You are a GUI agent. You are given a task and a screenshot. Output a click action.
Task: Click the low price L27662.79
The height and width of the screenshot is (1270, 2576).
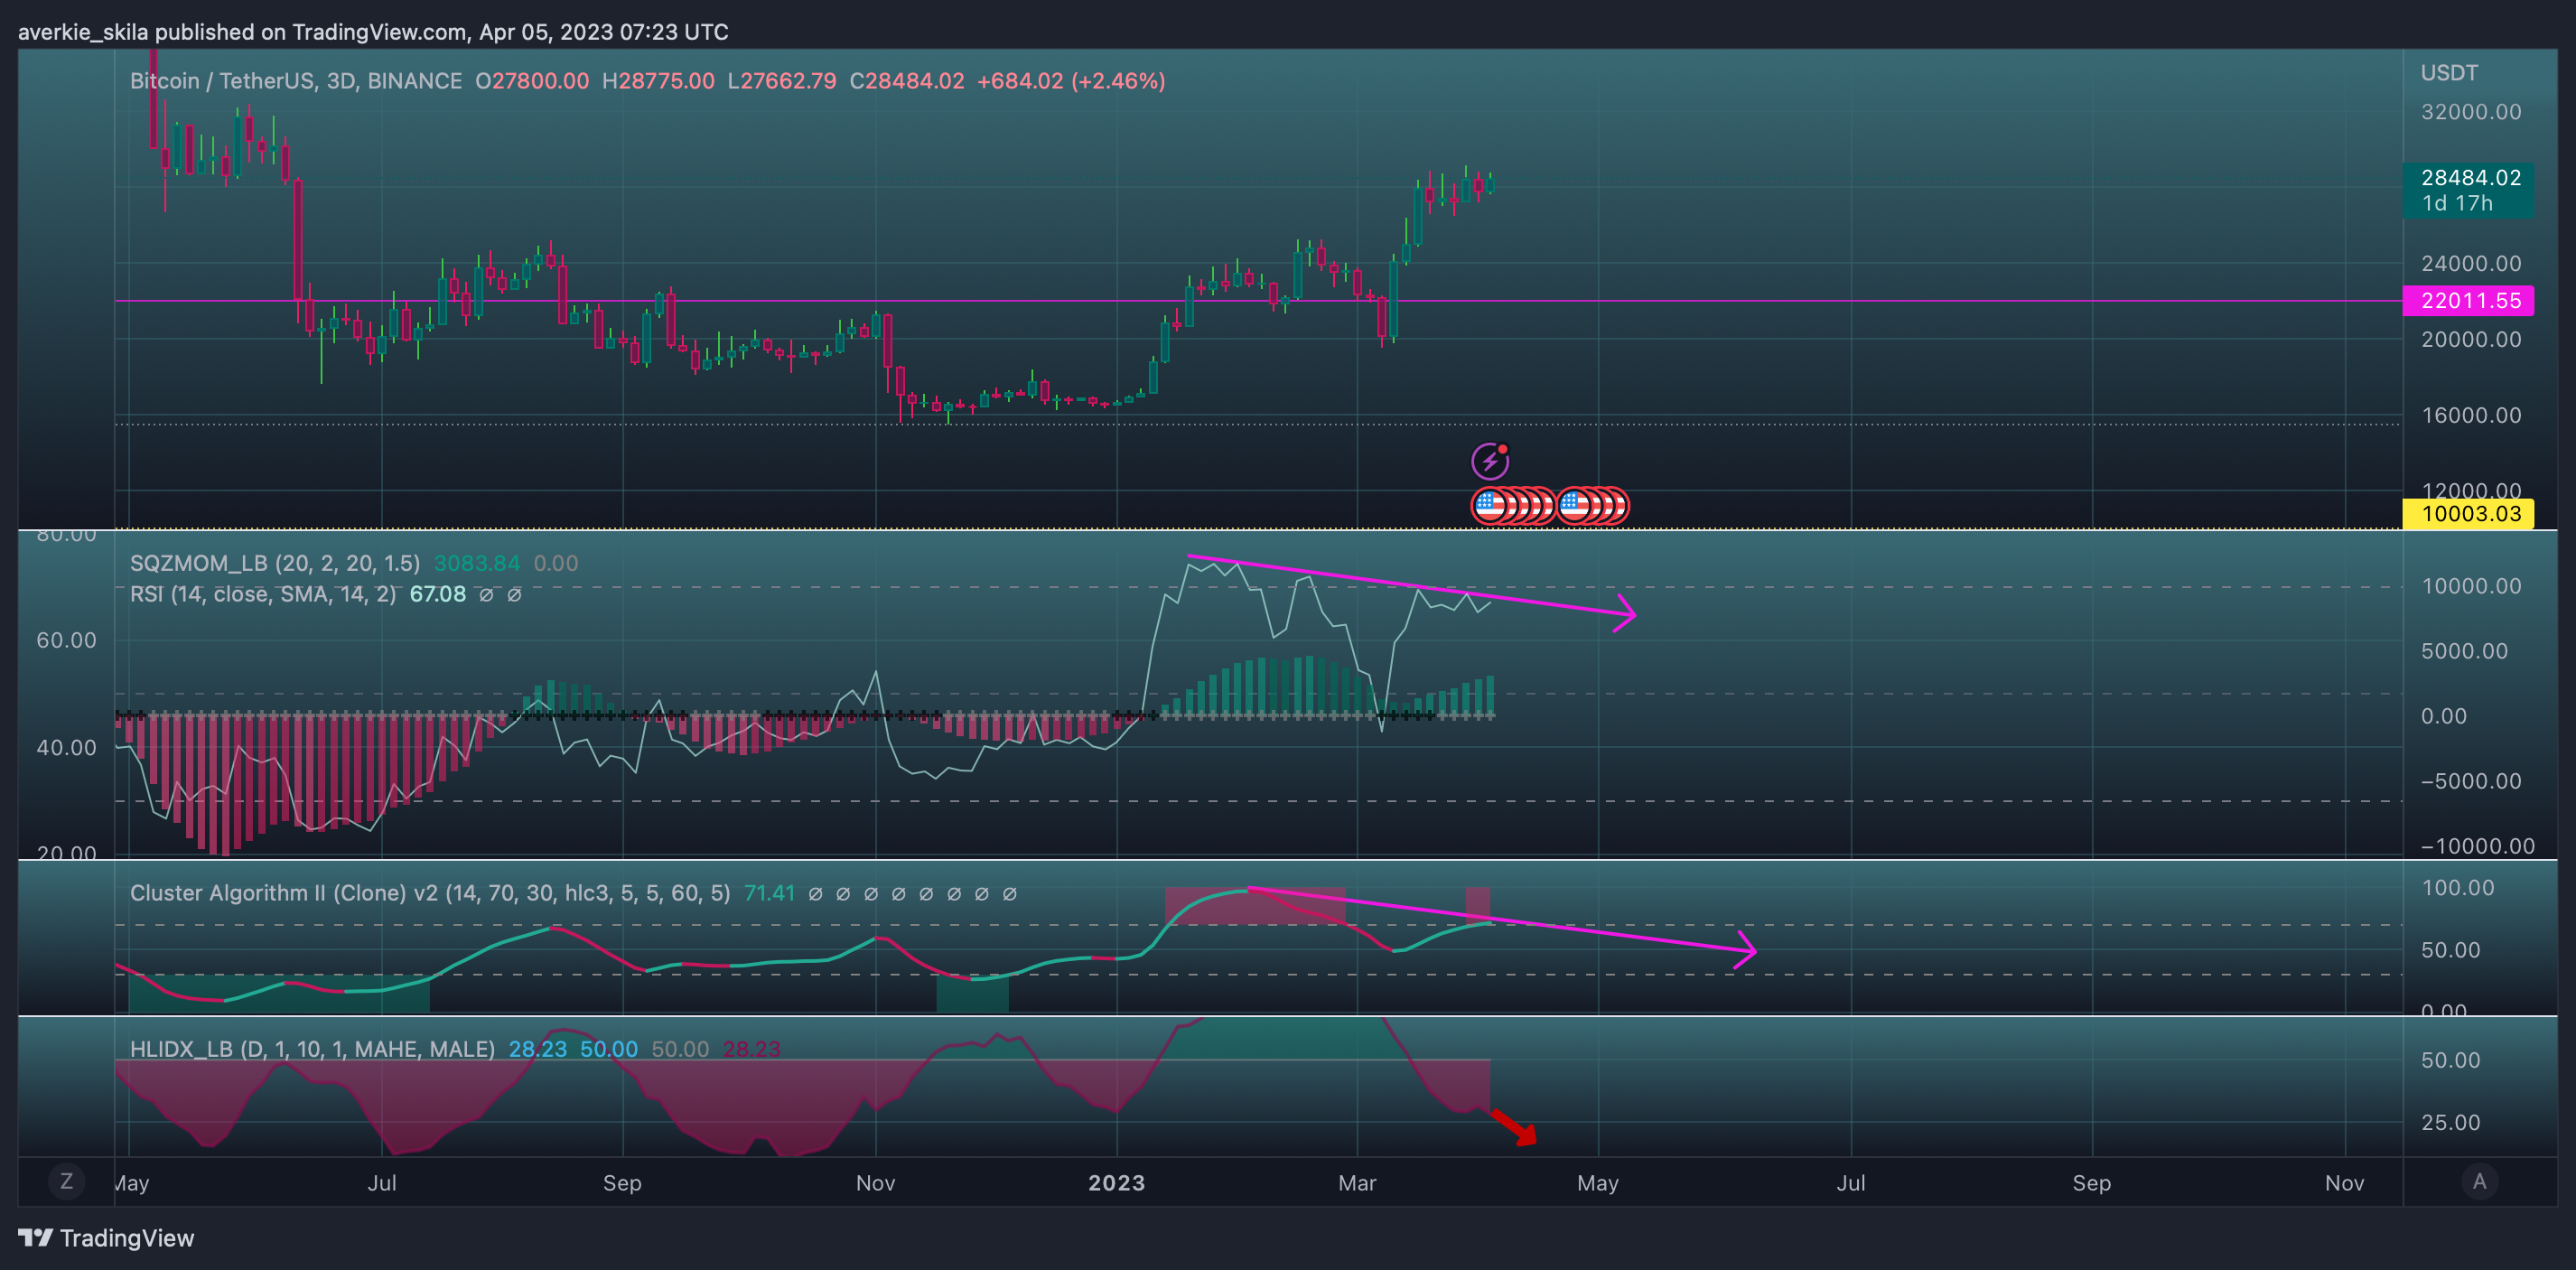[782, 81]
